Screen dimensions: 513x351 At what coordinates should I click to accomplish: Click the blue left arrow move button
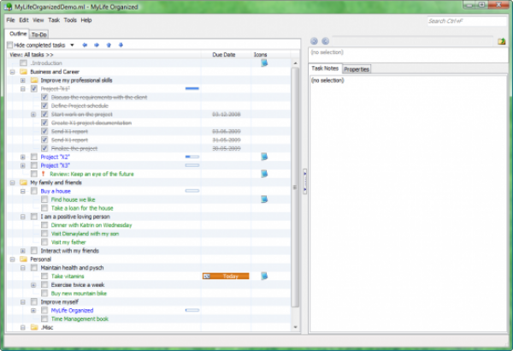[85, 45]
